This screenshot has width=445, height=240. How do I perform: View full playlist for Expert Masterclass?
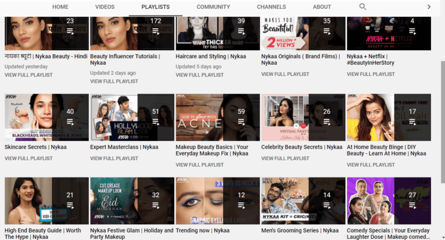[x=114, y=158]
